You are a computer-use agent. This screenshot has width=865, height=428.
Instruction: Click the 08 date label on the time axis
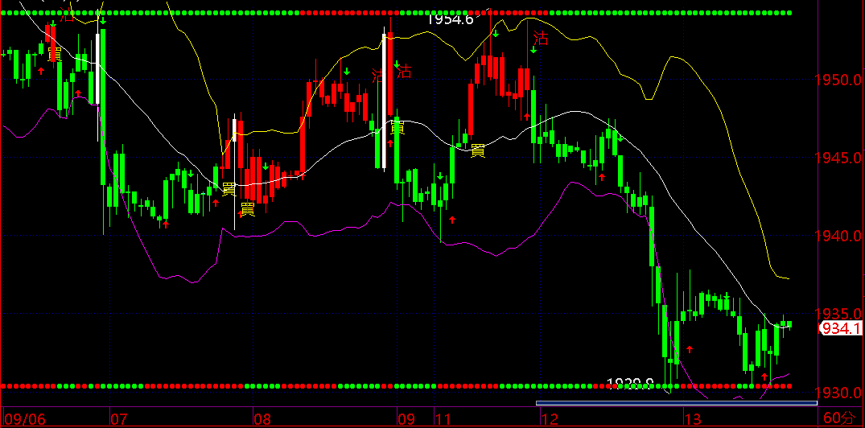(262, 418)
